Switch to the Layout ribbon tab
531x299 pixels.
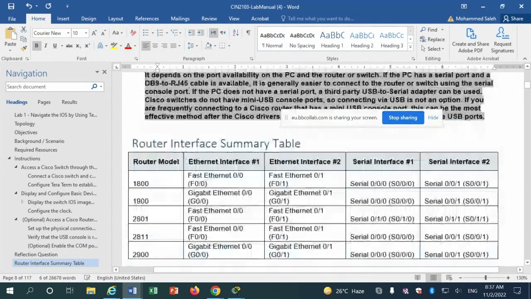[115, 19]
